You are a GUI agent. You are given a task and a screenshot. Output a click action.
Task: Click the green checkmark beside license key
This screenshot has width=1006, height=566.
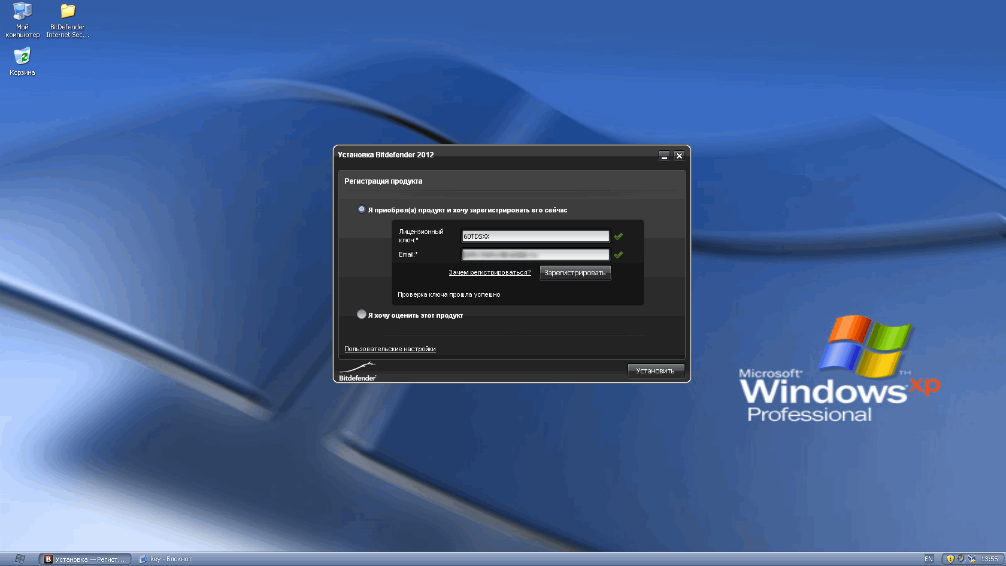tap(618, 236)
